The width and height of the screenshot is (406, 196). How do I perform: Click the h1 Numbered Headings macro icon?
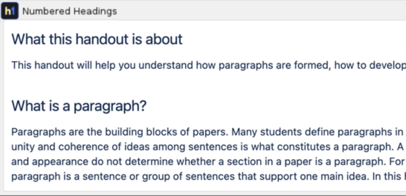click(9, 11)
